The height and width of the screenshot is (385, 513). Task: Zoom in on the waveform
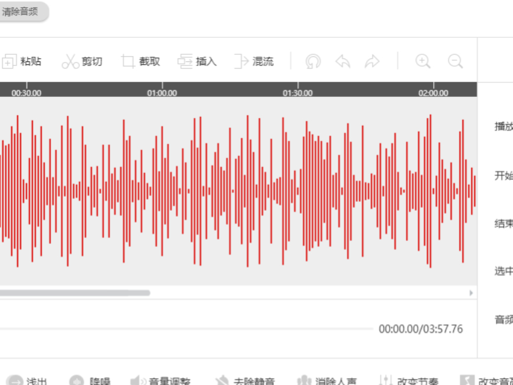pos(423,61)
